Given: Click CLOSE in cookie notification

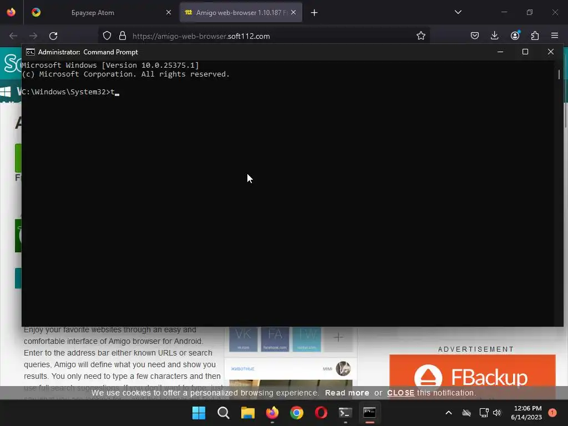Looking at the screenshot, I should click(400, 393).
